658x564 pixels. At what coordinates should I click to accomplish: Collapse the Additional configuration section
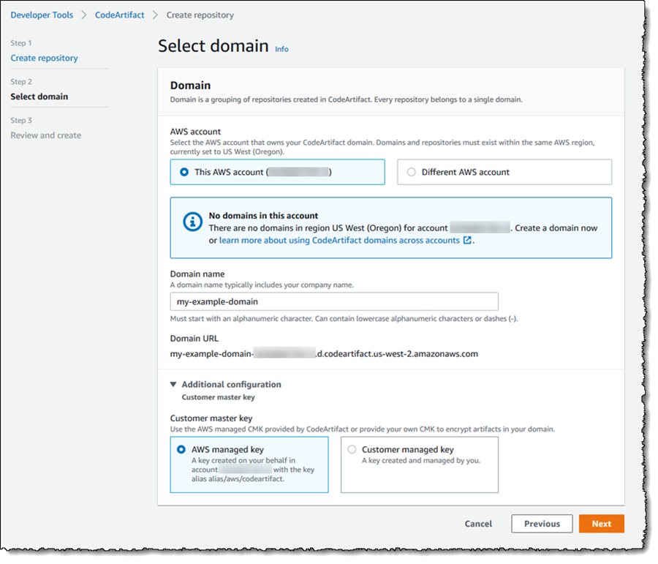click(173, 384)
